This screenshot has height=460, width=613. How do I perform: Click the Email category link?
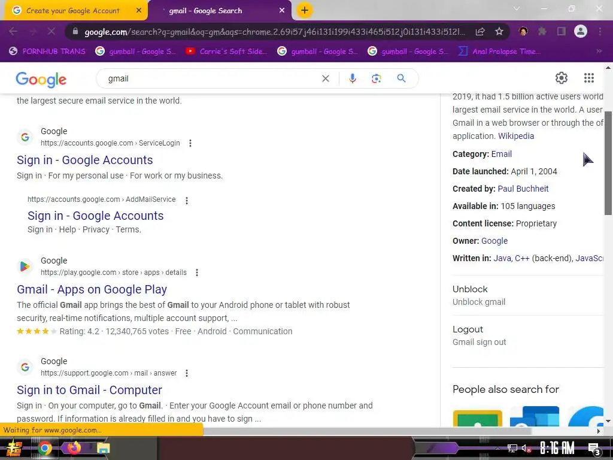point(501,154)
